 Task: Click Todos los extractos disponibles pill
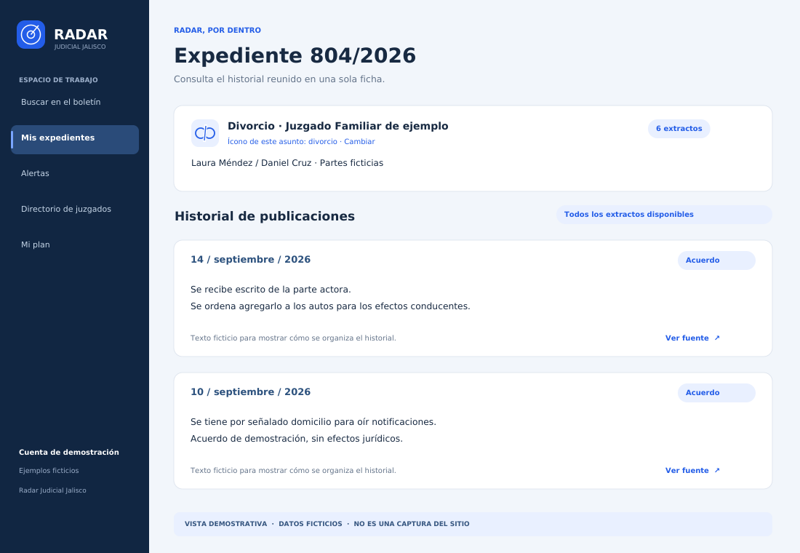pyautogui.click(x=664, y=215)
